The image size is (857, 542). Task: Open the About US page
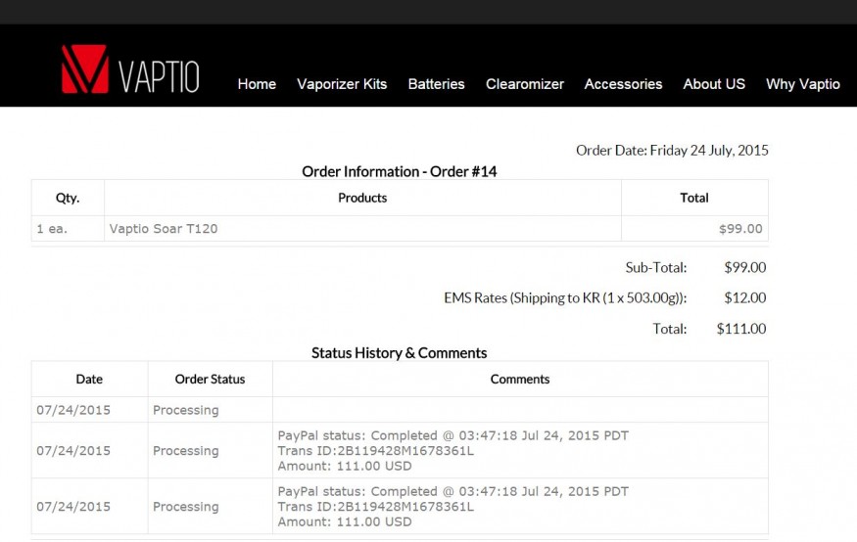[x=714, y=84]
